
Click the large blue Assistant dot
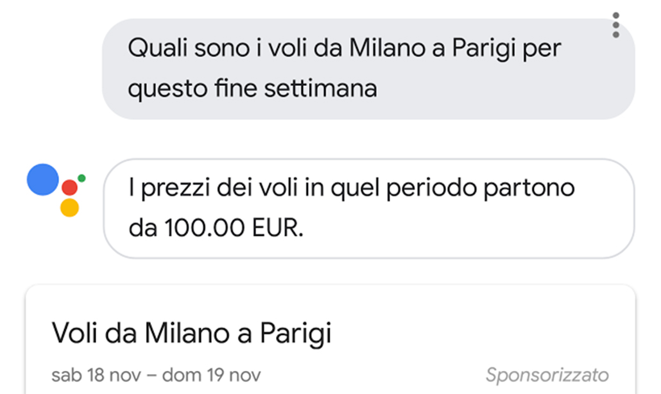tap(43, 180)
